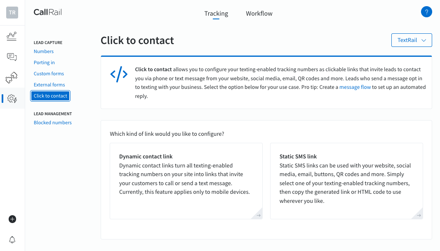Choose the Dynamic contact link card
This screenshot has width=440, height=251.
point(186,181)
